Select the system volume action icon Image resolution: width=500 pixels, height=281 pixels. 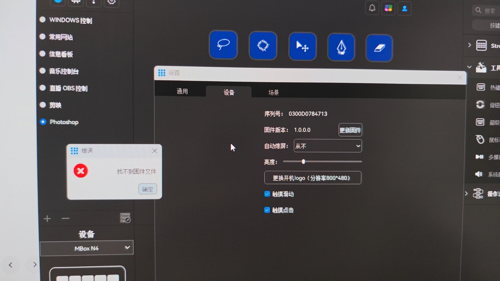pos(479,174)
